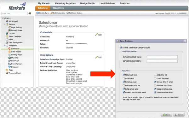This screenshot has height=118, width=189.
Task: Check the Email delivered activity checkbox
Action: 155,78
